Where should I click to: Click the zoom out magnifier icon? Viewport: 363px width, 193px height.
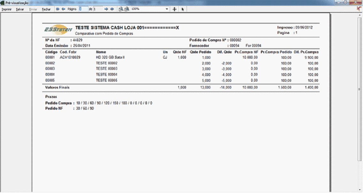pos(121,9)
